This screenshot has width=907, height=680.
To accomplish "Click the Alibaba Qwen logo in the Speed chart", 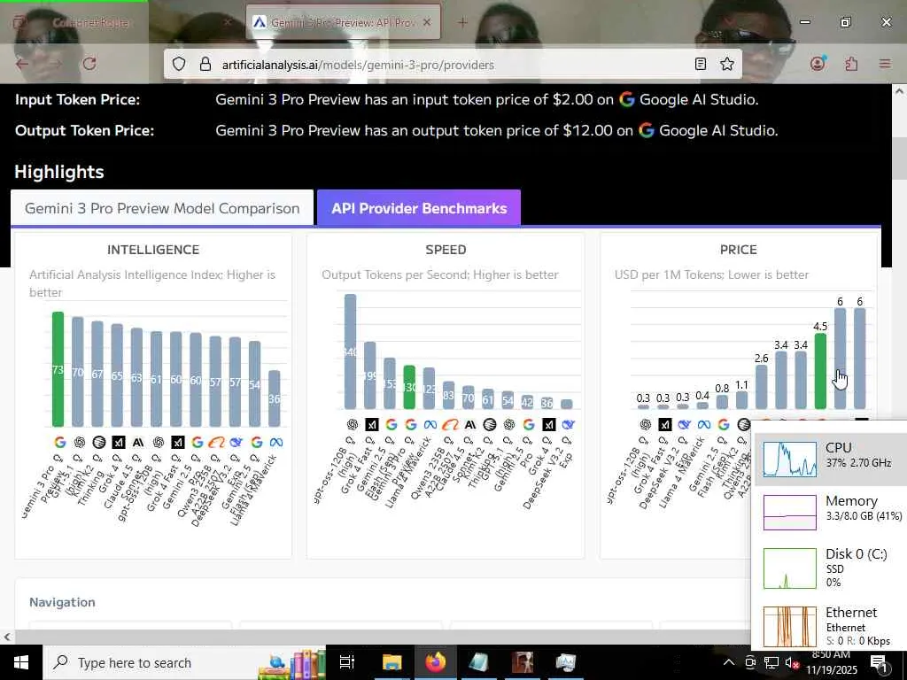I will [x=450, y=425].
